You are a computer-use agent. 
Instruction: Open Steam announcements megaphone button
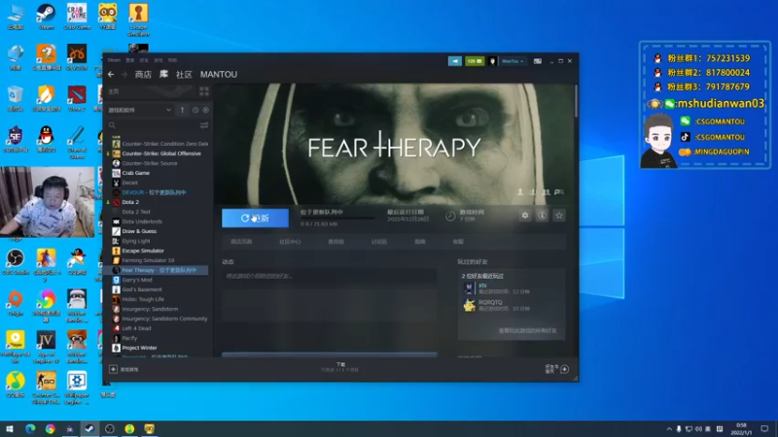tap(455, 61)
